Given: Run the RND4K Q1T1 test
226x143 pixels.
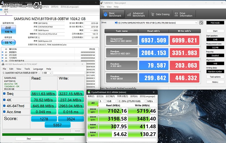Looking at the screenshot, I should (x=93, y=134).
